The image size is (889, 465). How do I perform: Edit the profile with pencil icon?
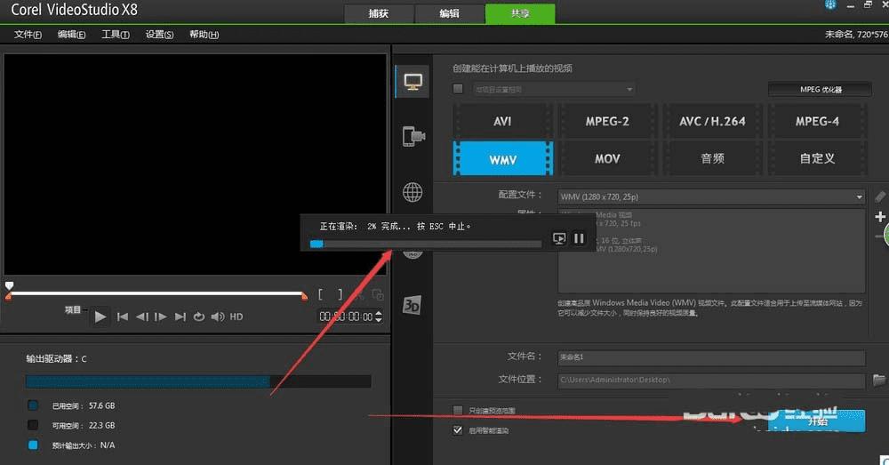coord(879,196)
